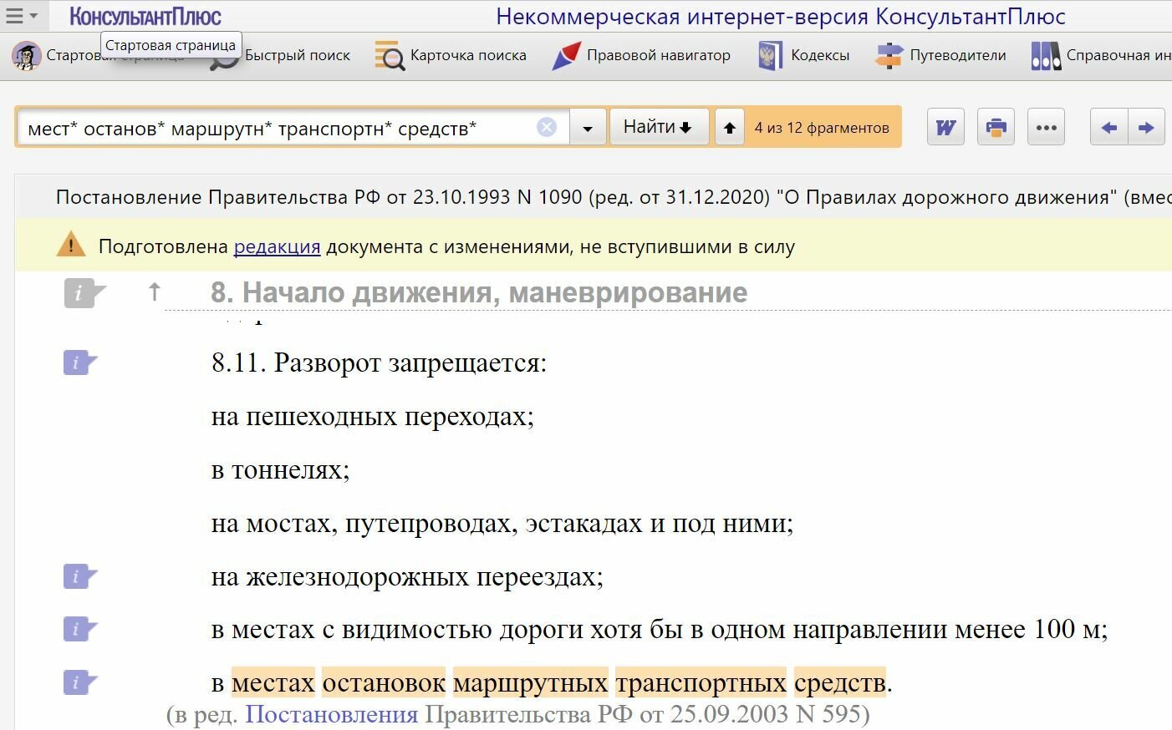Image resolution: width=1172 pixels, height=730 pixels.
Task: Click the header Некоммерческая интернет-версия КонсультантПлюс
Action: (781, 17)
